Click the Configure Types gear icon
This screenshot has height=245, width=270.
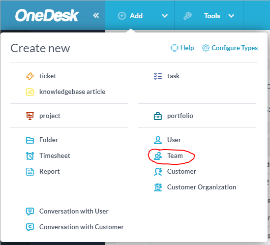(x=206, y=48)
